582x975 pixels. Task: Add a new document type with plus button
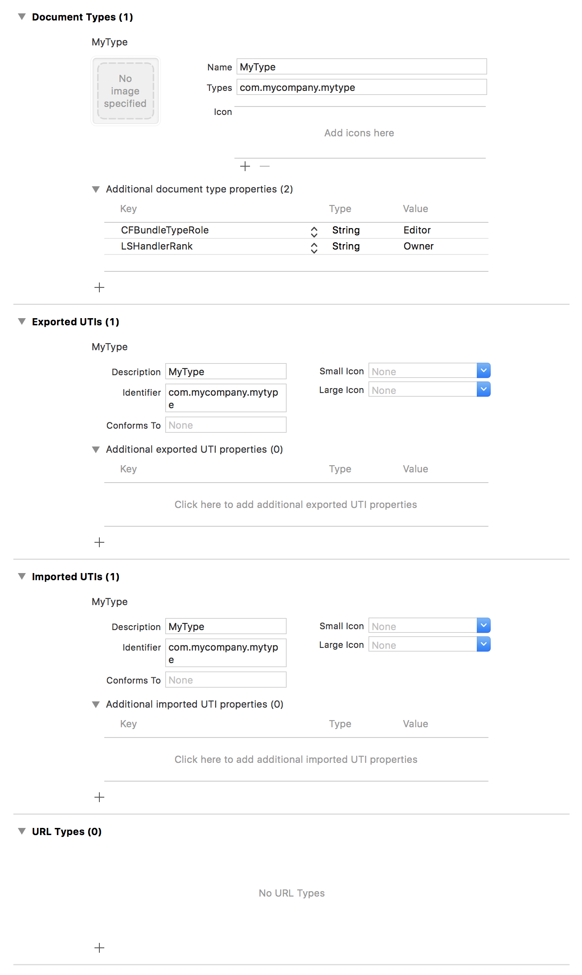99,287
